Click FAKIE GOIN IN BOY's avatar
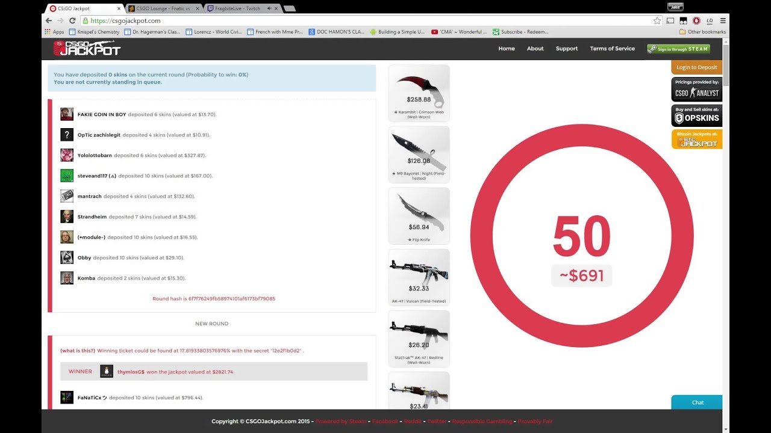Screen dimensions: 771x433 point(67,114)
